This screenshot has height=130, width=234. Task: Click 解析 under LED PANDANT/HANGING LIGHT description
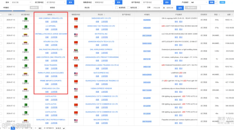click(176, 68)
